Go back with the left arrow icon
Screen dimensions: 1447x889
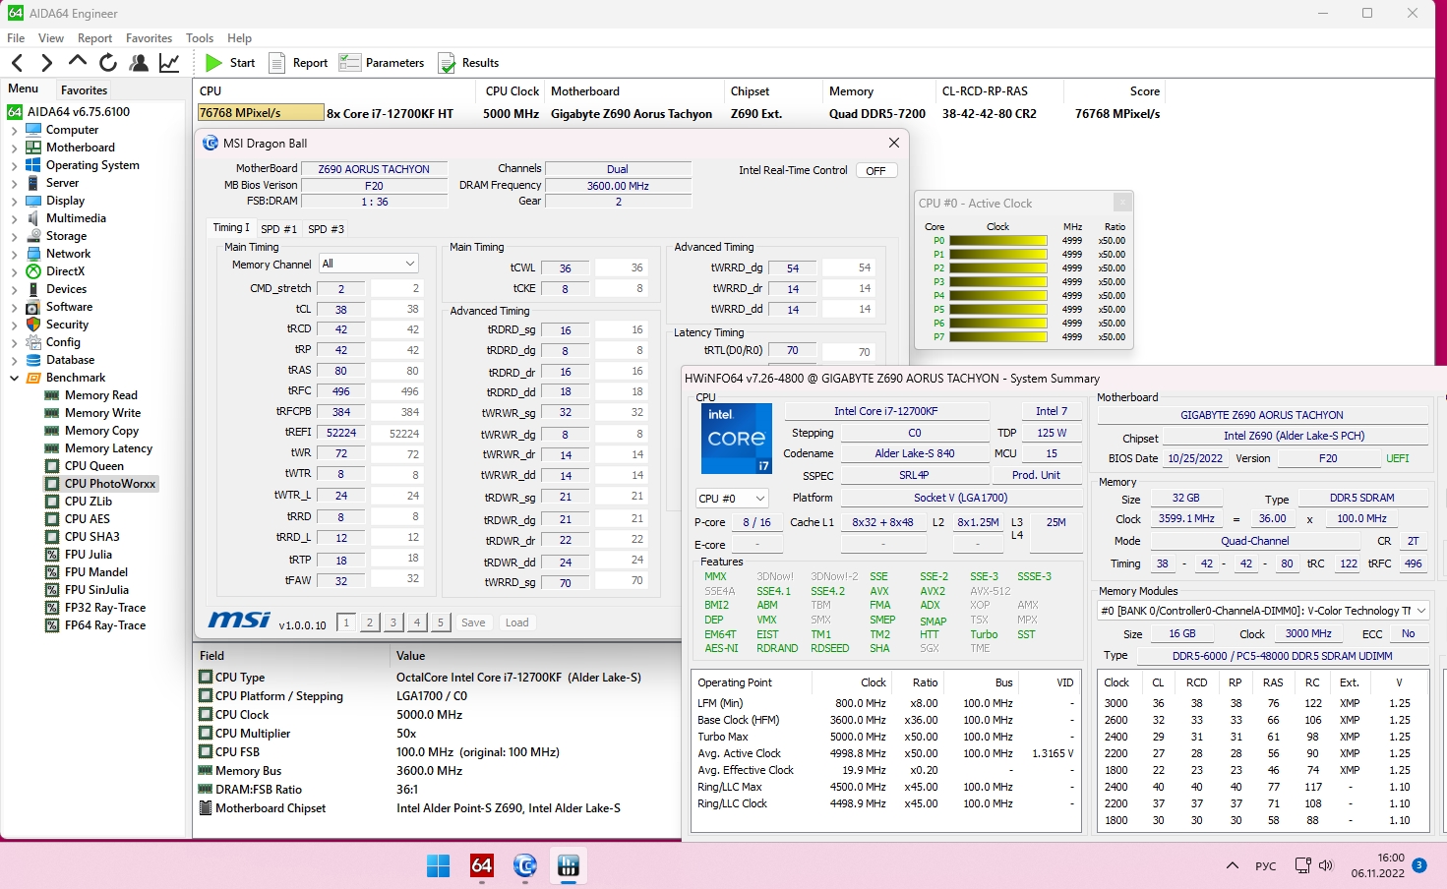click(17, 63)
